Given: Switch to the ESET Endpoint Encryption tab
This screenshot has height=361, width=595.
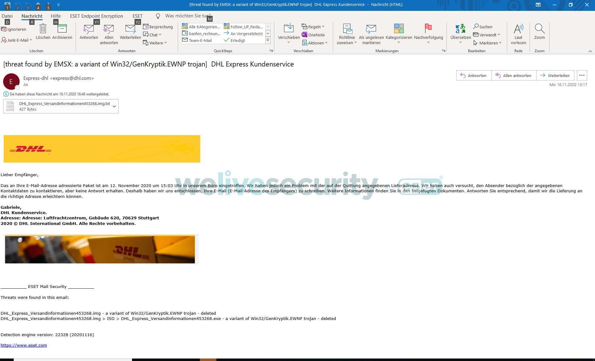Looking at the screenshot, I should [96, 16].
